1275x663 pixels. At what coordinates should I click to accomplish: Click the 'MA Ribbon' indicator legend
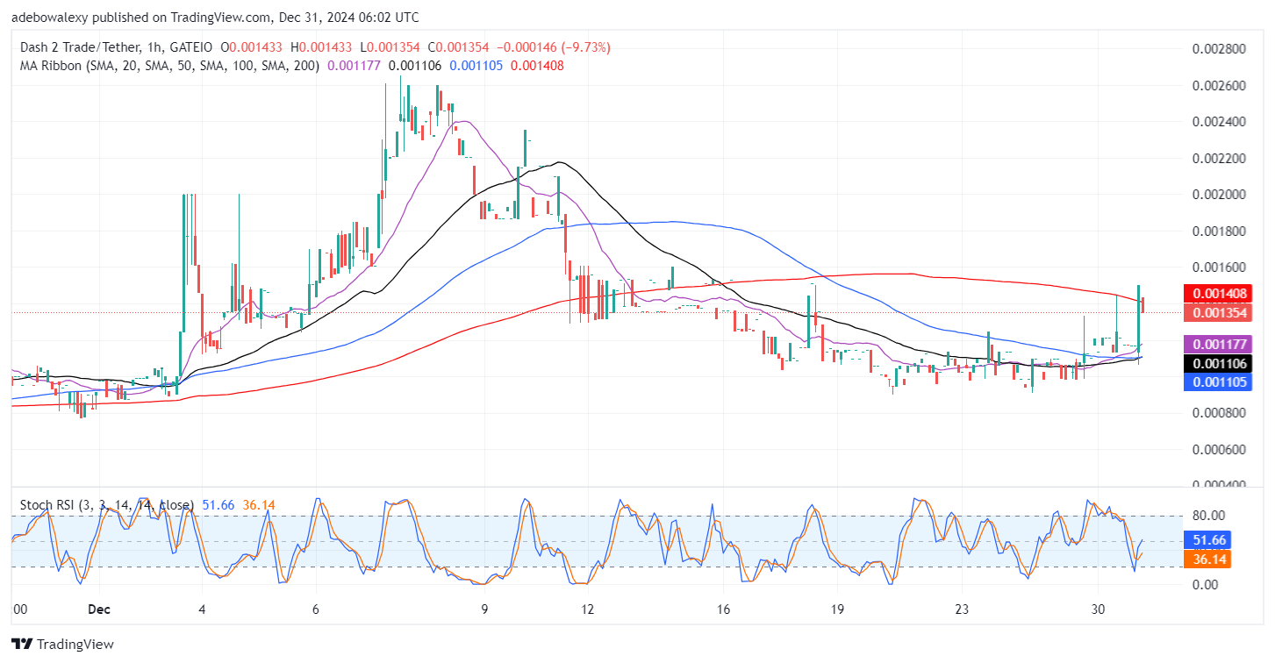click(x=170, y=65)
